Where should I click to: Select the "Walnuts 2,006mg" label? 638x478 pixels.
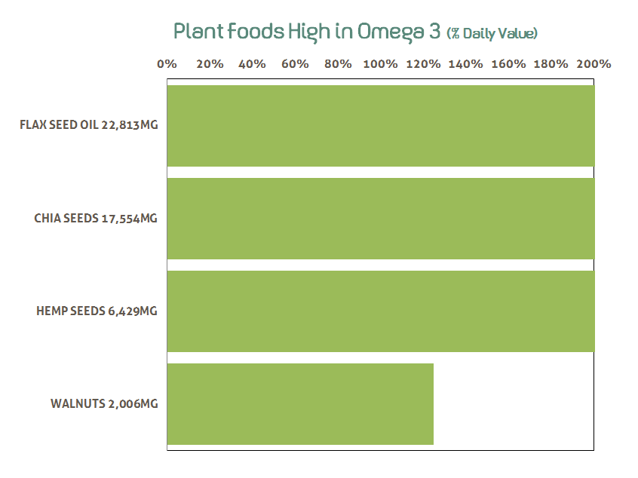coord(104,403)
